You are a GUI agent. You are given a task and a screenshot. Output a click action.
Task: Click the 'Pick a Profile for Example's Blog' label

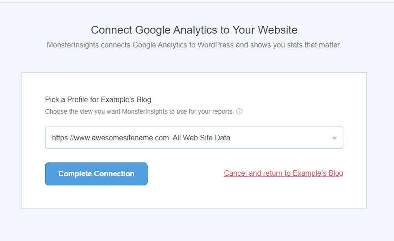point(98,100)
